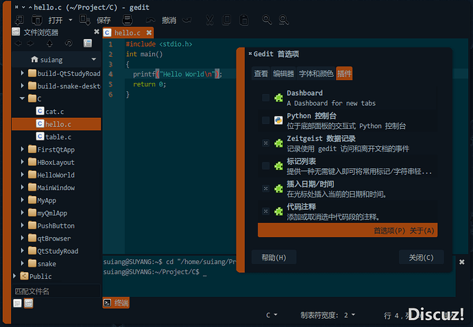
Task: Select table.c in the file tree
Action: tap(56, 136)
